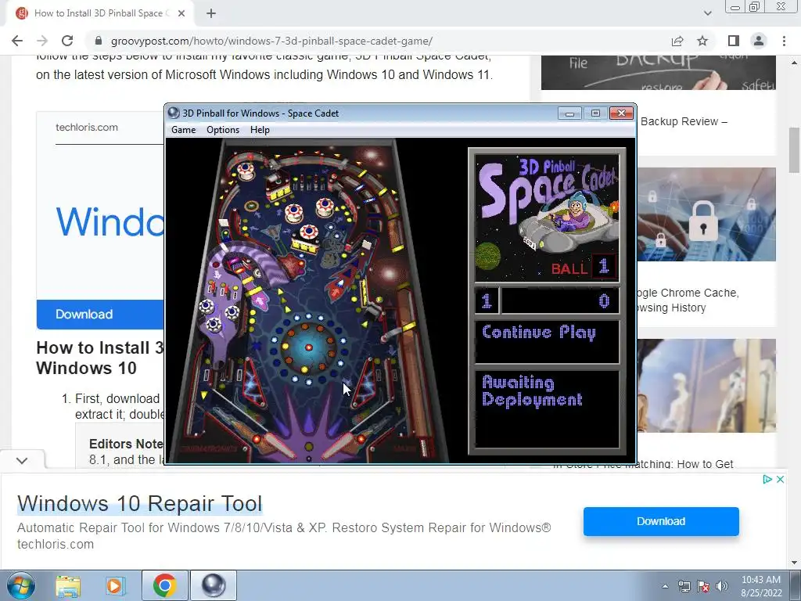Image resolution: width=801 pixels, height=601 pixels.
Task: Click the Space Cadet logo artwork panel
Action: tap(547, 218)
